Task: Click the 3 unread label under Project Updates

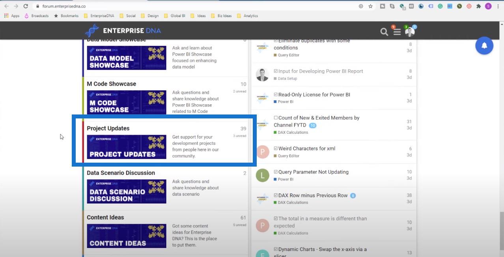Action: (239, 136)
